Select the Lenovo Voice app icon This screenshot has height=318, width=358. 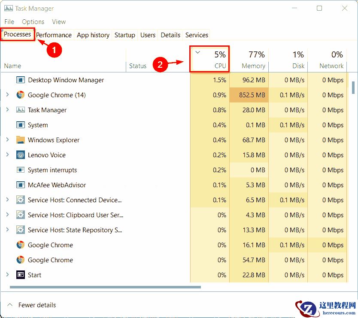pyautogui.click(x=20, y=155)
